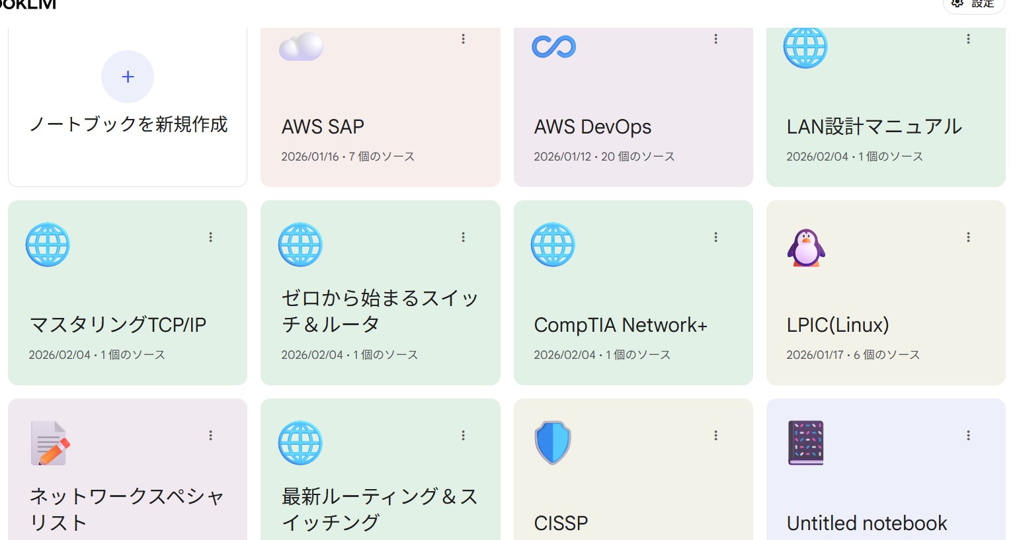Open options menu for CompTIA Network+ notebook
Viewport: 1015px width, 540px height.
tap(715, 237)
